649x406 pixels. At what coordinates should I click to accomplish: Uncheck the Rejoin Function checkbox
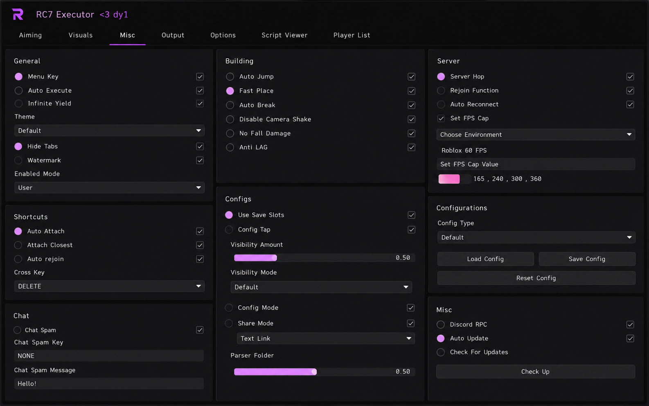[630, 90]
